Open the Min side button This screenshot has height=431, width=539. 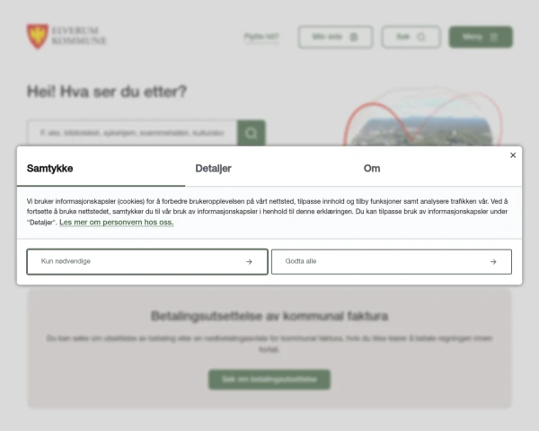pos(335,37)
